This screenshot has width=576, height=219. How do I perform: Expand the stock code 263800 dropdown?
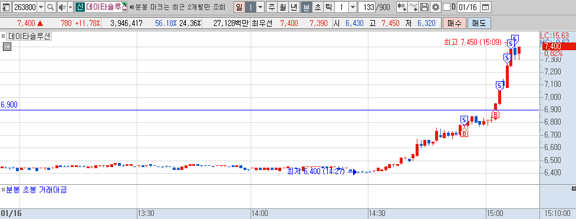(41, 7)
